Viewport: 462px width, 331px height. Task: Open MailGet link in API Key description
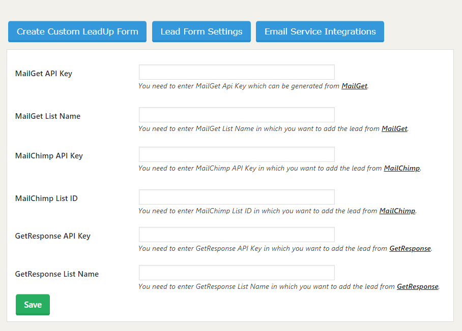coord(355,86)
